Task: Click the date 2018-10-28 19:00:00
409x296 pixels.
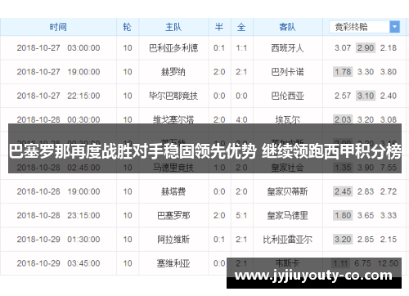Action: coord(58,191)
